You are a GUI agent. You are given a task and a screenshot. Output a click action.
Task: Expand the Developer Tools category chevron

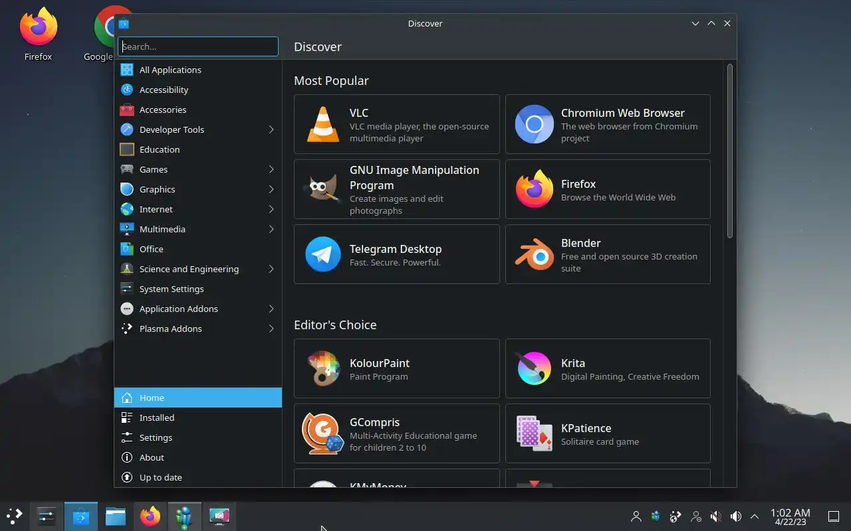tap(271, 129)
